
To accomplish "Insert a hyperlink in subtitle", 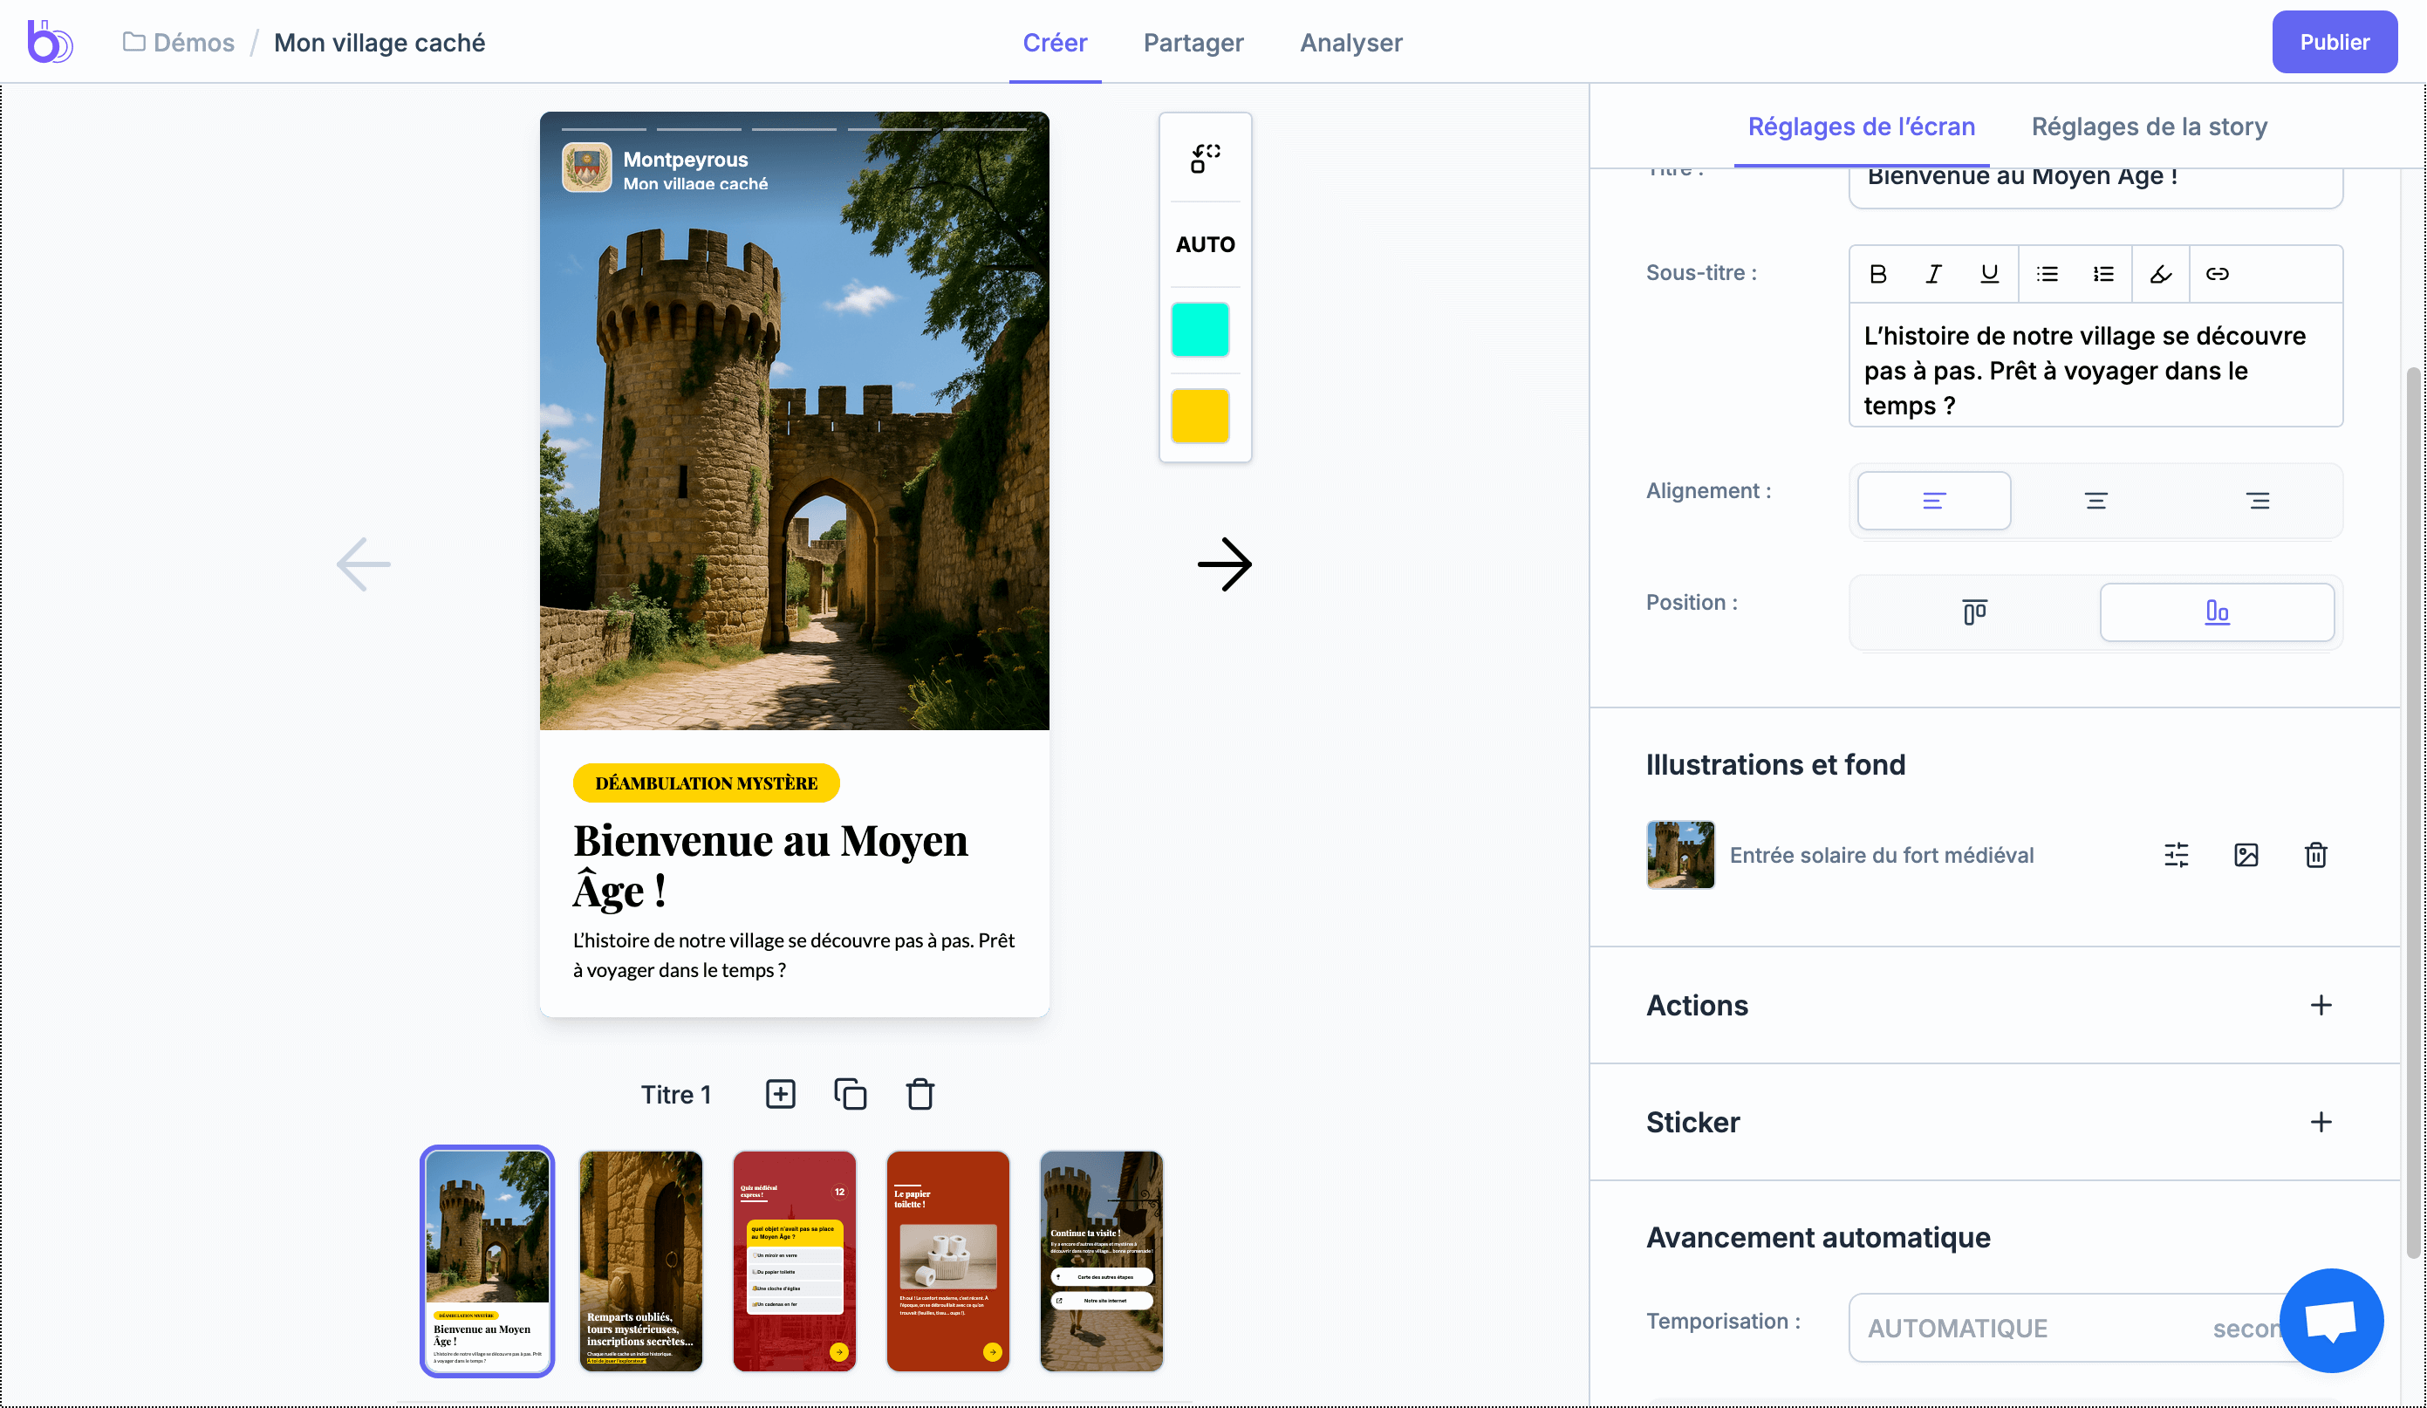I will 2217,274.
